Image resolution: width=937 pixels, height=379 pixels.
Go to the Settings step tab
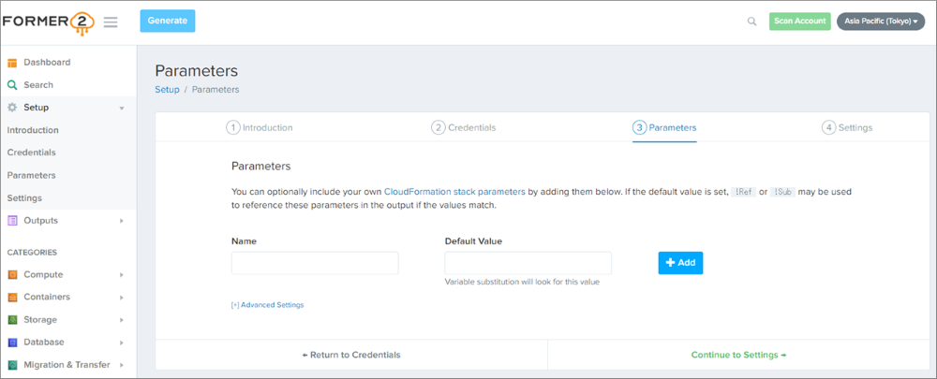coord(847,127)
